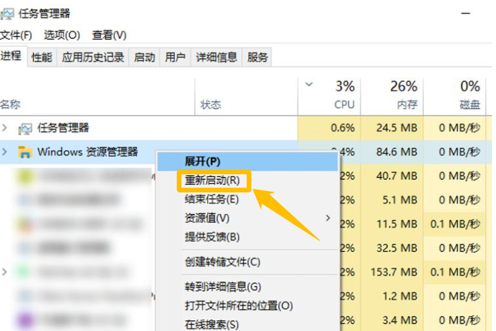Expand the 任务管理器 process group
496x331 pixels.
[5, 128]
